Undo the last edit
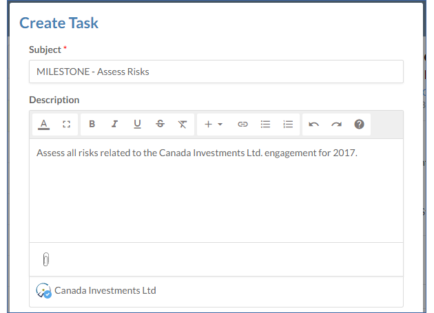The image size is (434, 313). coord(314,125)
